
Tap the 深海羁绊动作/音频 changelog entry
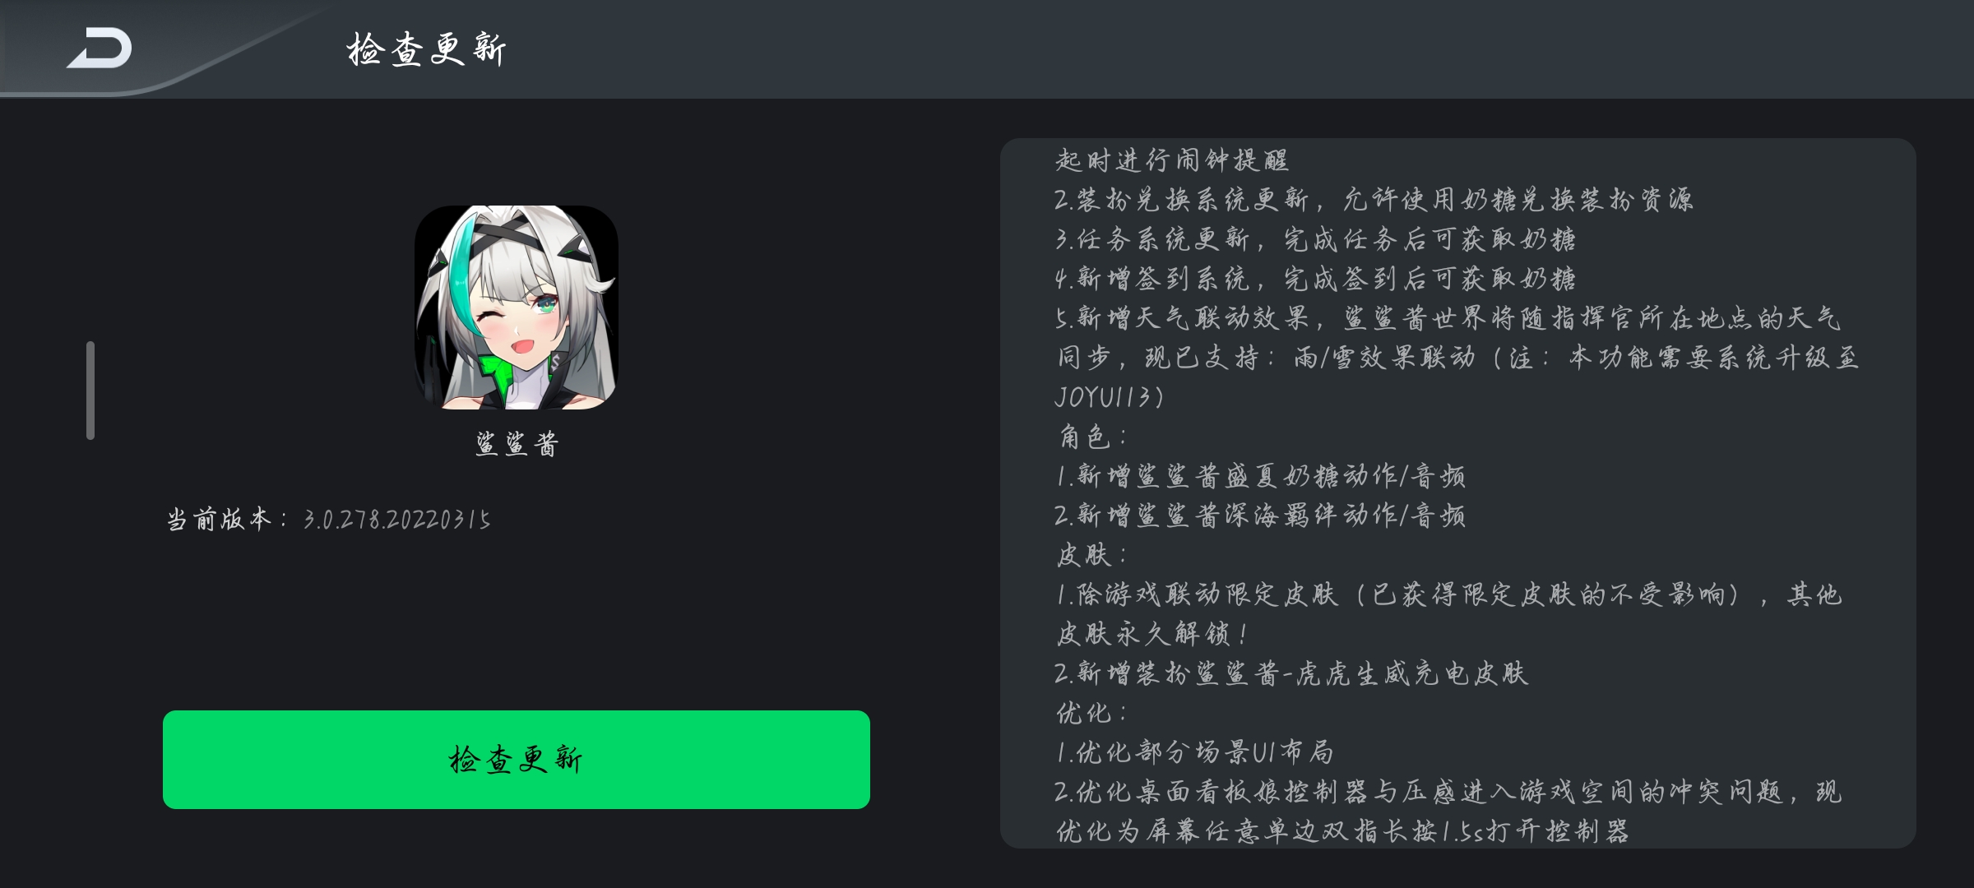1261,516
